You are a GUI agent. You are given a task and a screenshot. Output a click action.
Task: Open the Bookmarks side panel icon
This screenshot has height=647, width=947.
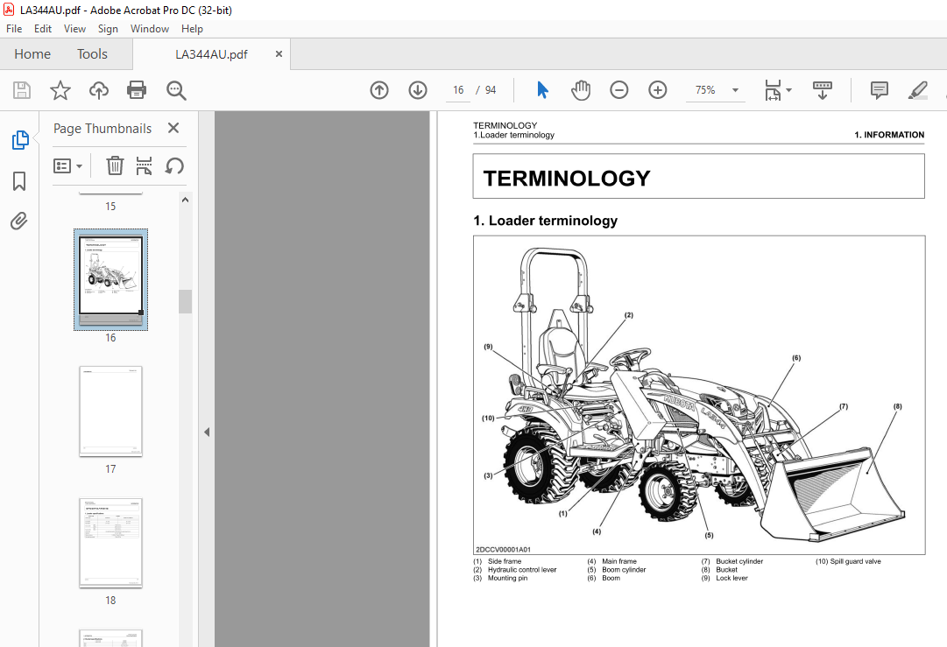19,181
